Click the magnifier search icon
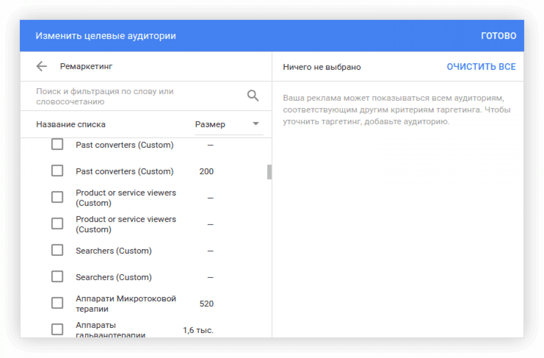 (x=253, y=96)
